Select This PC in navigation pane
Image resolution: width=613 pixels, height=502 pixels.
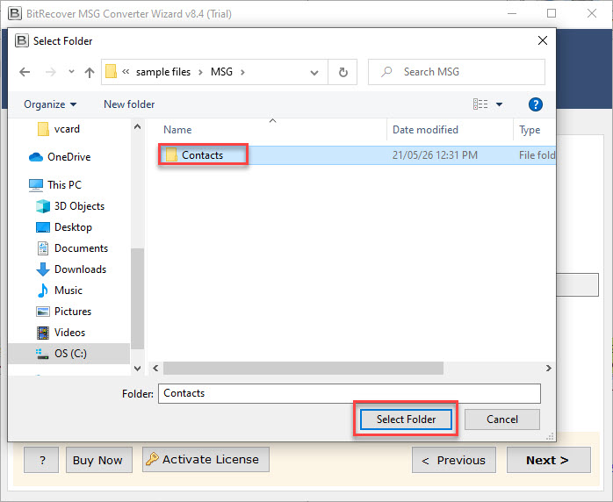click(55, 185)
